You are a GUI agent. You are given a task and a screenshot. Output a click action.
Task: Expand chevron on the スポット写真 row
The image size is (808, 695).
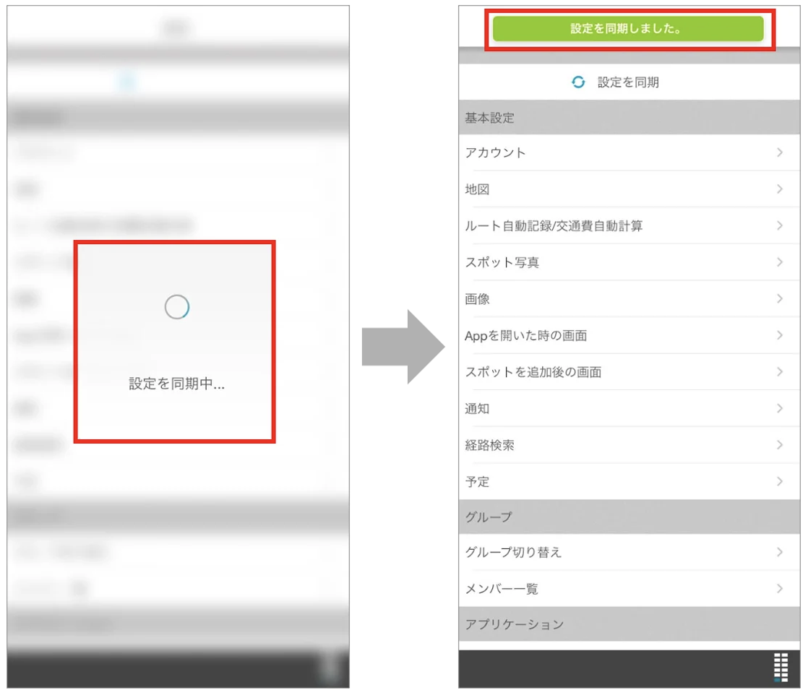(x=780, y=262)
